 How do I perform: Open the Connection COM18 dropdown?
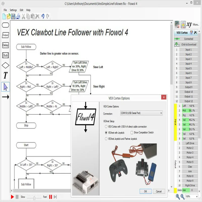click(141, 113)
